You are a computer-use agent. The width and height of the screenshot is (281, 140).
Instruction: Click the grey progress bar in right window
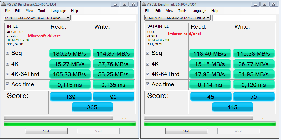coord(199,117)
